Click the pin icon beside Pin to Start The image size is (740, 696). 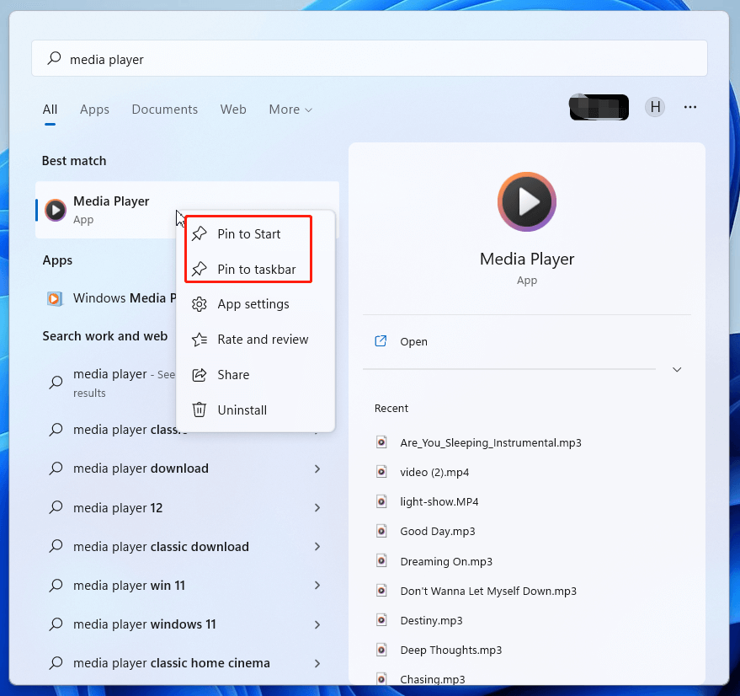(x=200, y=233)
